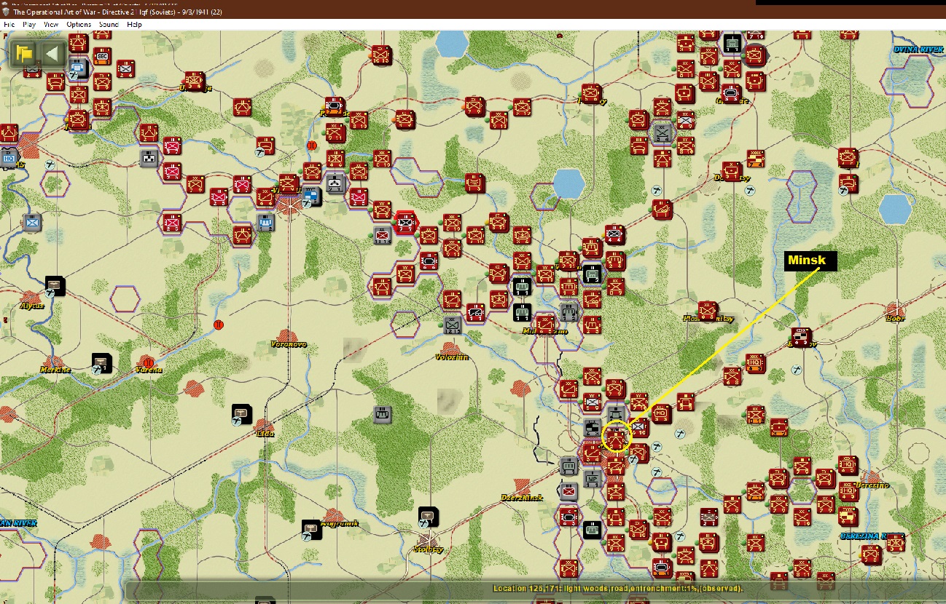Click the blue lake hex north of Minsk

(x=568, y=183)
